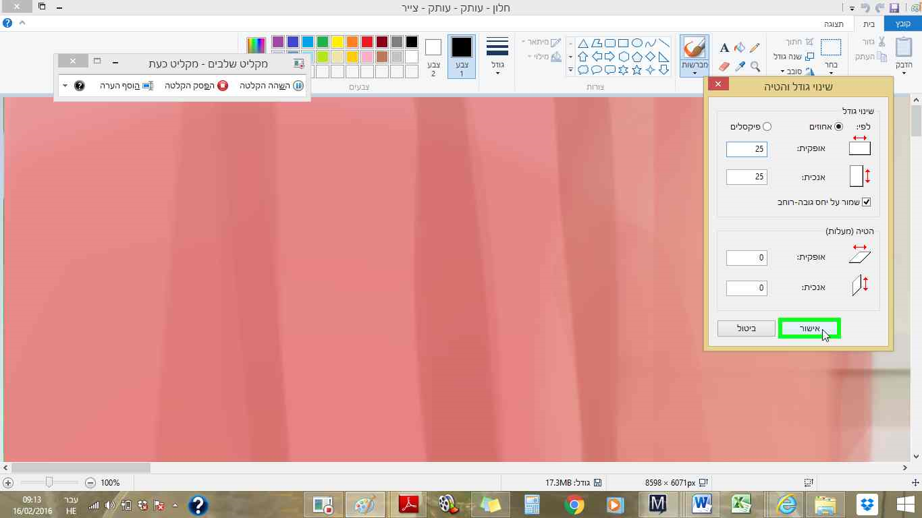The width and height of the screenshot is (922, 518).
Task: Select the Pencil tool in the ribbon
Action: tap(755, 48)
